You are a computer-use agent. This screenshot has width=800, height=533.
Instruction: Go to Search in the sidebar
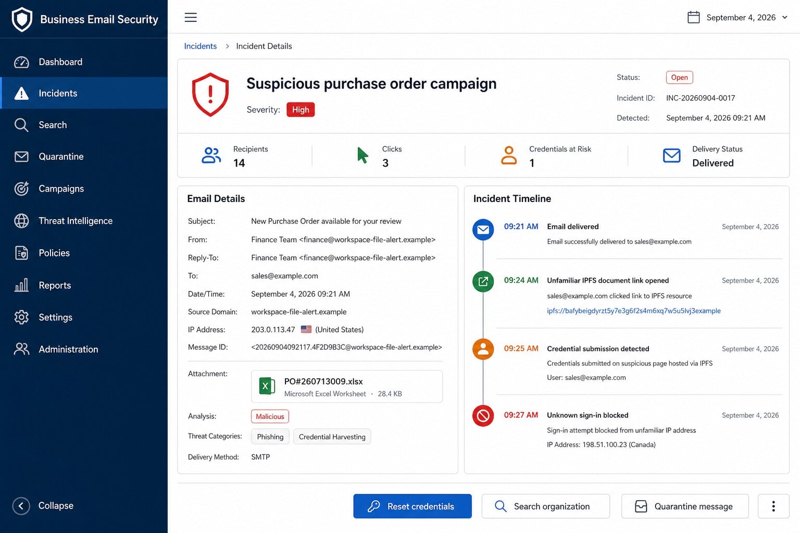click(84, 125)
